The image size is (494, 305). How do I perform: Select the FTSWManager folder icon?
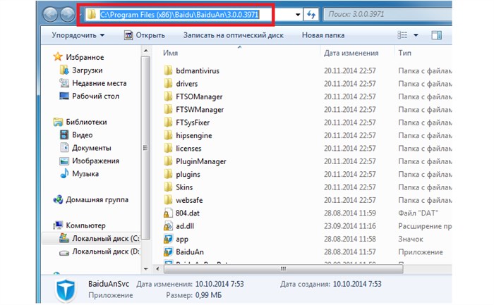[x=168, y=109]
